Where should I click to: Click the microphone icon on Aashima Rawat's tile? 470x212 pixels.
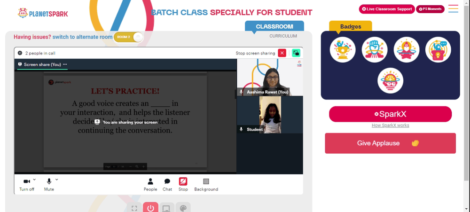pos(241,92)
